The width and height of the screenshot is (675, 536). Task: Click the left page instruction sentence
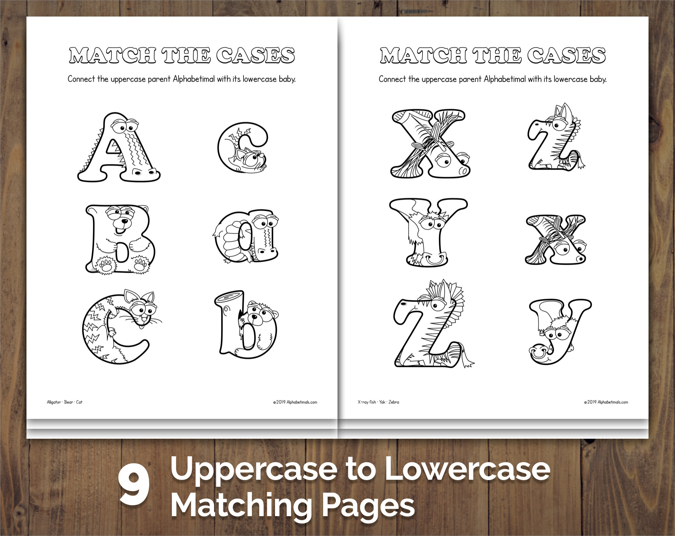[x=181, y=79]
